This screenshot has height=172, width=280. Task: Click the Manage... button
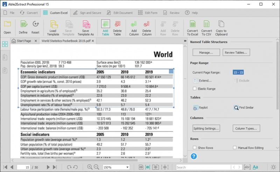coord(206,52)
